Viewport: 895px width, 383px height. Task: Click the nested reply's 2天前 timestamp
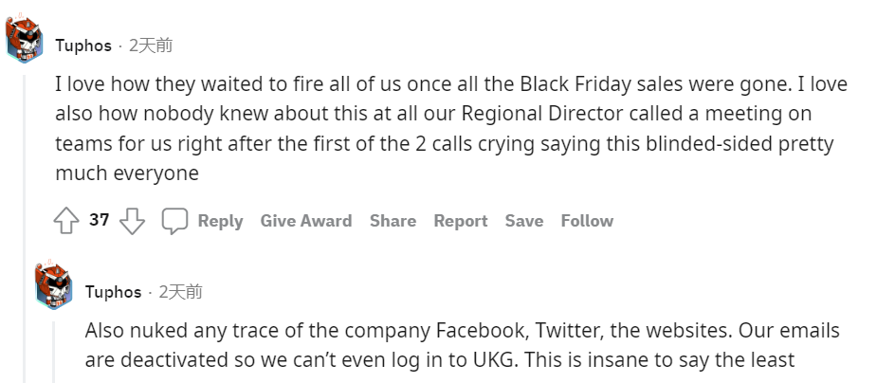[180, 292]
